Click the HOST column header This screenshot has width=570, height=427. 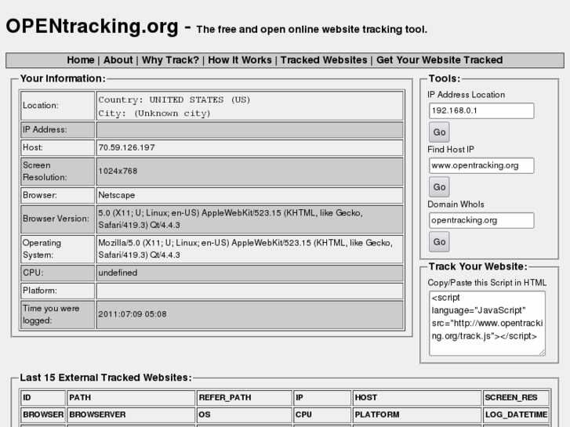pyautogui.click(x=365, y=397)
